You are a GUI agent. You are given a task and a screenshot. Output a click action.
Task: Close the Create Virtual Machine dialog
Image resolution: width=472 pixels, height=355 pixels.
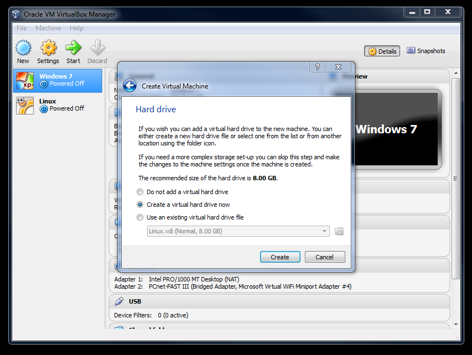tap(338, 67)
